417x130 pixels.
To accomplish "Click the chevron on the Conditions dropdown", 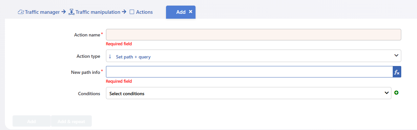I will click(386, 93).
